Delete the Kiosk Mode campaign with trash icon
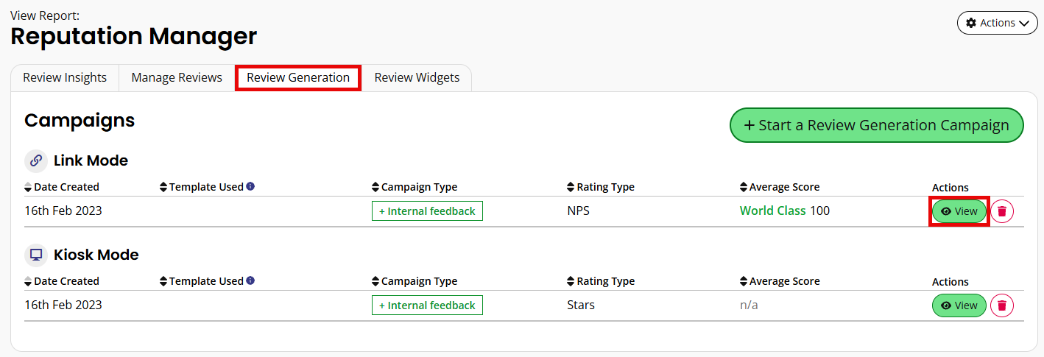This screenshot has height=357, width=1044. pos(1002,305)
